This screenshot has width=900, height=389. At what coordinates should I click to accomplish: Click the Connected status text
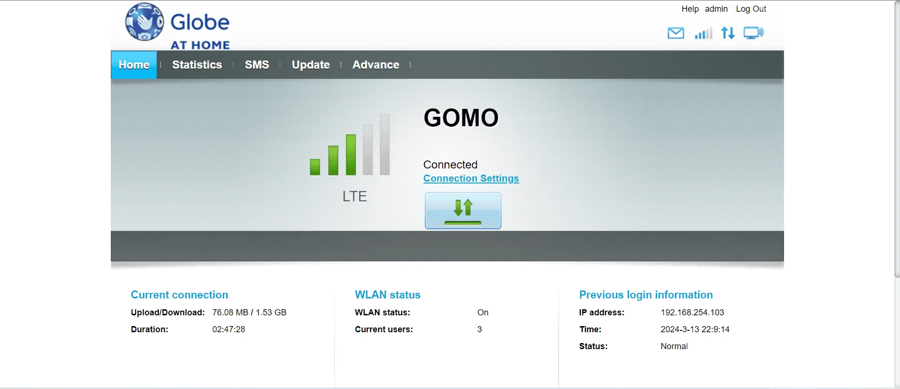450,165
